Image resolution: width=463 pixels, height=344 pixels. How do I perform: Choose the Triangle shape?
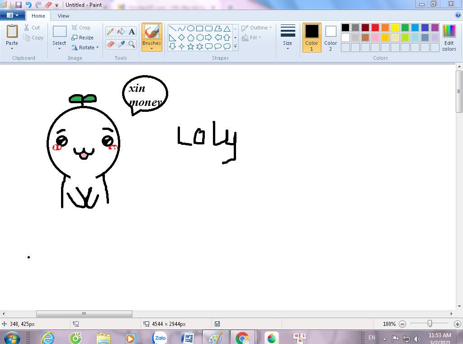click(227, 29)
